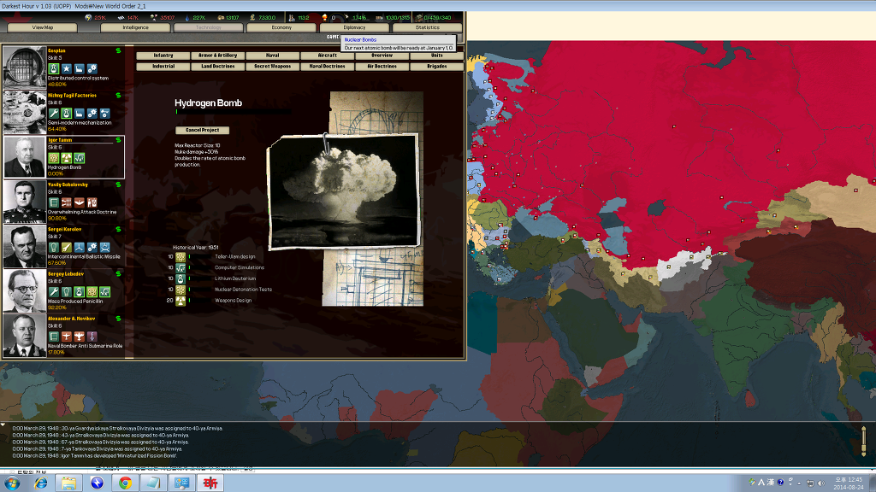This screenshot has width=876, height=492.
Task: Open the Secret Weapons category
Action: click(273, 67)
